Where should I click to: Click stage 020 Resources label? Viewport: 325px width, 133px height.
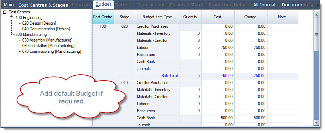point(146,55)
